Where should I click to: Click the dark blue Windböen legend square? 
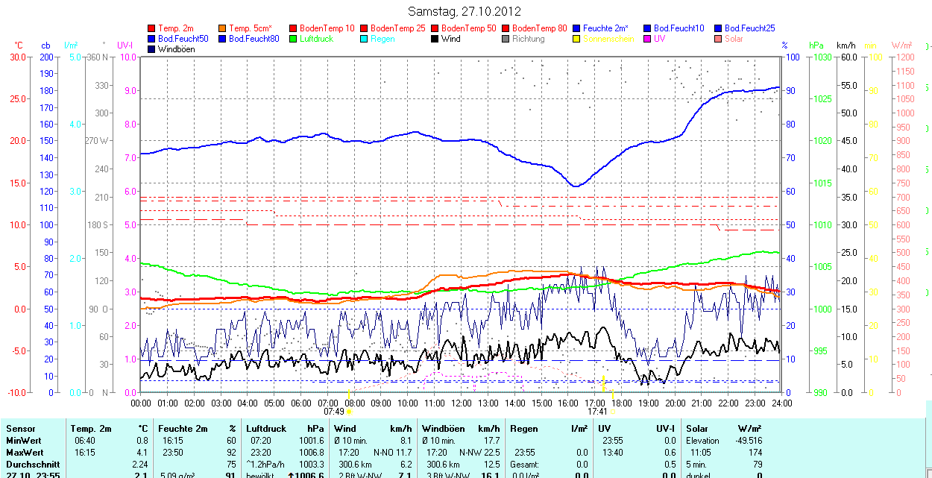[152, 49]
